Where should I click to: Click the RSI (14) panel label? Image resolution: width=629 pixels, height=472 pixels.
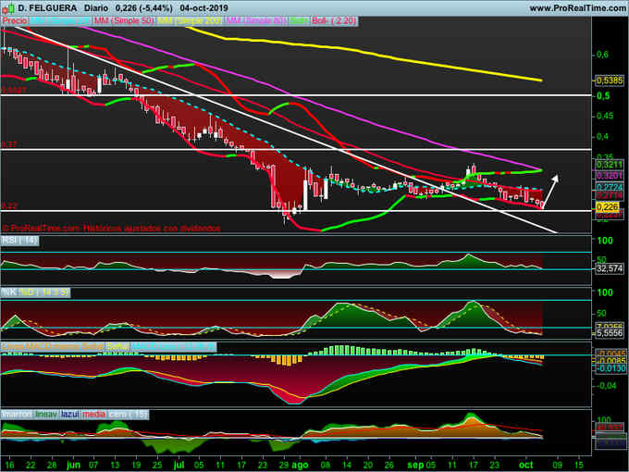[x=20, y=241]
